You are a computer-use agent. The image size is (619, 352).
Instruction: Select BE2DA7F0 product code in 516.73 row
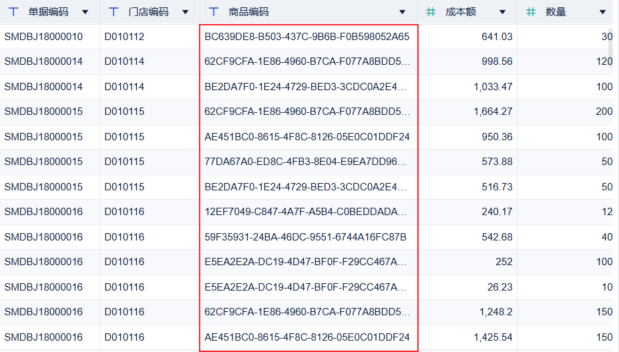[x=305, y=187]
